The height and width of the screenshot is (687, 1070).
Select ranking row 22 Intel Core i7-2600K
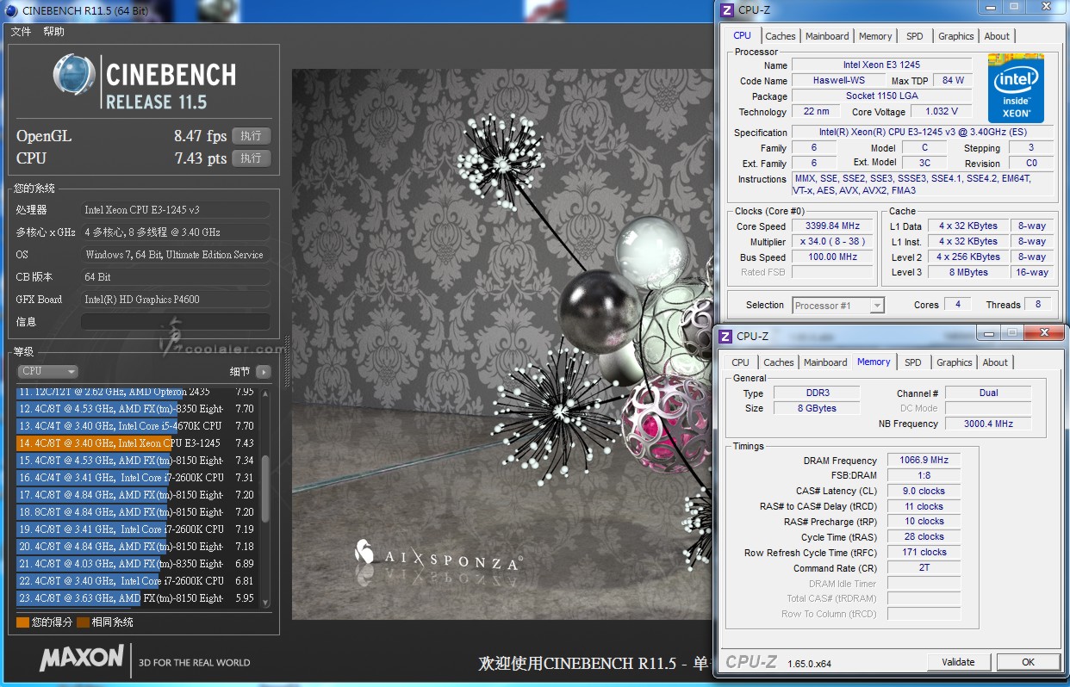point(136,580)
